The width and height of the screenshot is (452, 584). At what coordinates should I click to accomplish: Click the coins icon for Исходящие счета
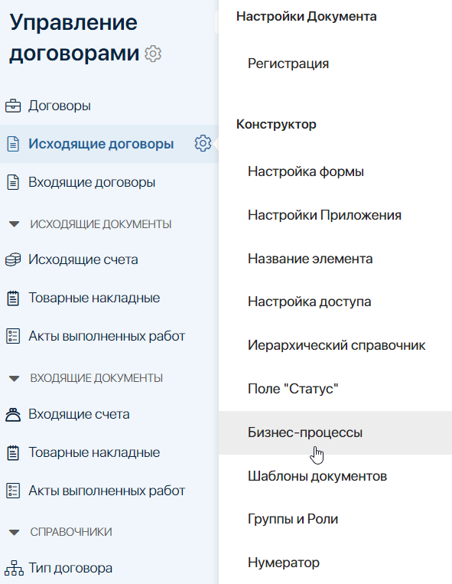[13, 259]
